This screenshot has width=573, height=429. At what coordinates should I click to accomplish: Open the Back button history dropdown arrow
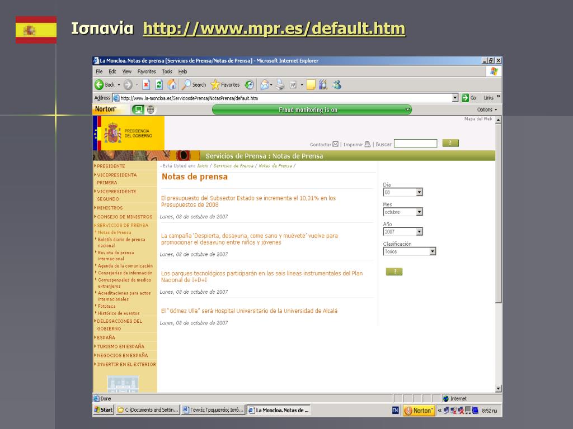click(x=119, y=85)
